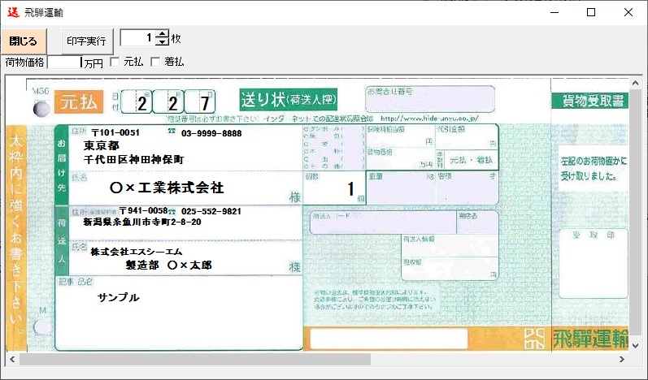
Task: Click the green 送り状 header label
Action: [x=289, y=99]
